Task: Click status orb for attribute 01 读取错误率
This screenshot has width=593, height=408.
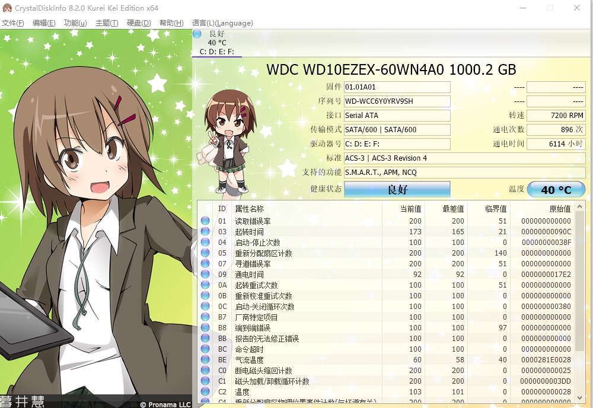Action: pos(205,221)
